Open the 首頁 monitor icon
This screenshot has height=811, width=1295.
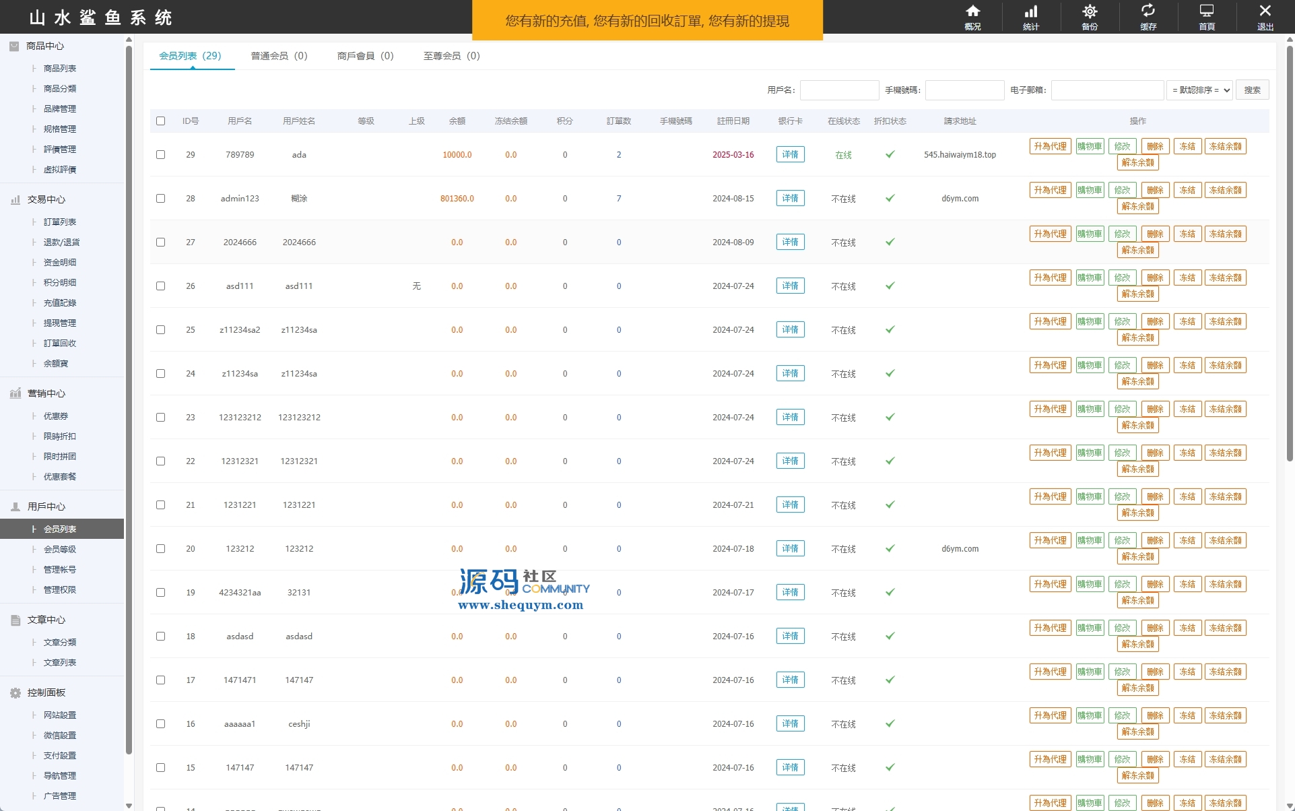pos(1207,11)
